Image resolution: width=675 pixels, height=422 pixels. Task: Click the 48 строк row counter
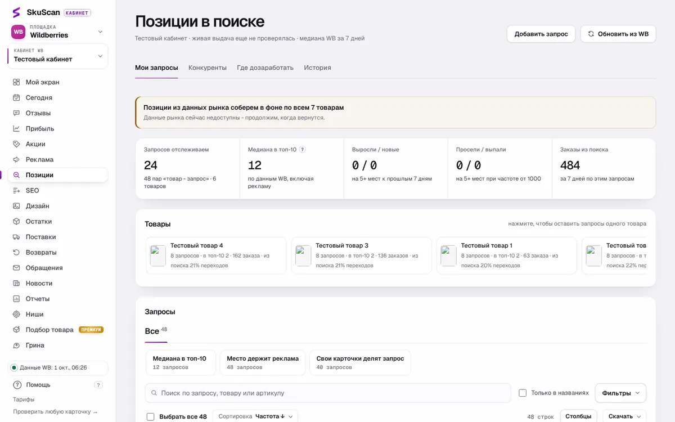point(541,417)
